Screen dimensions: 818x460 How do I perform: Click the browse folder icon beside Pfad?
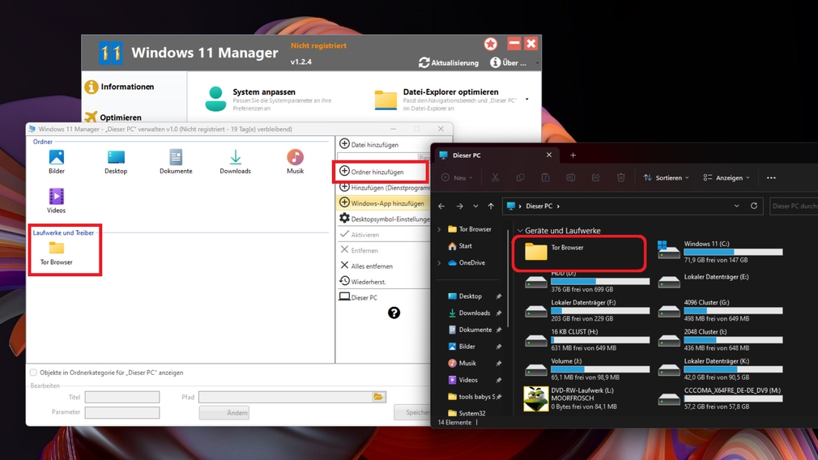[x=378, y=397]
